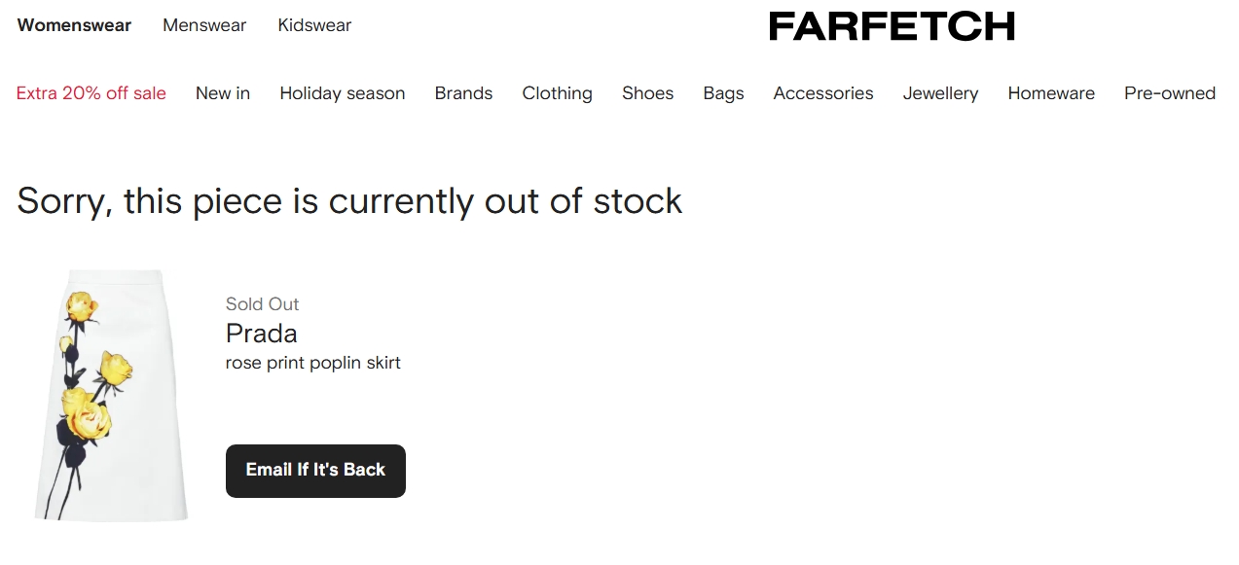The height and width of the screenshot is (565, 1239).
Task: Click the rose print skirt product image
Action: coord(111,396)
